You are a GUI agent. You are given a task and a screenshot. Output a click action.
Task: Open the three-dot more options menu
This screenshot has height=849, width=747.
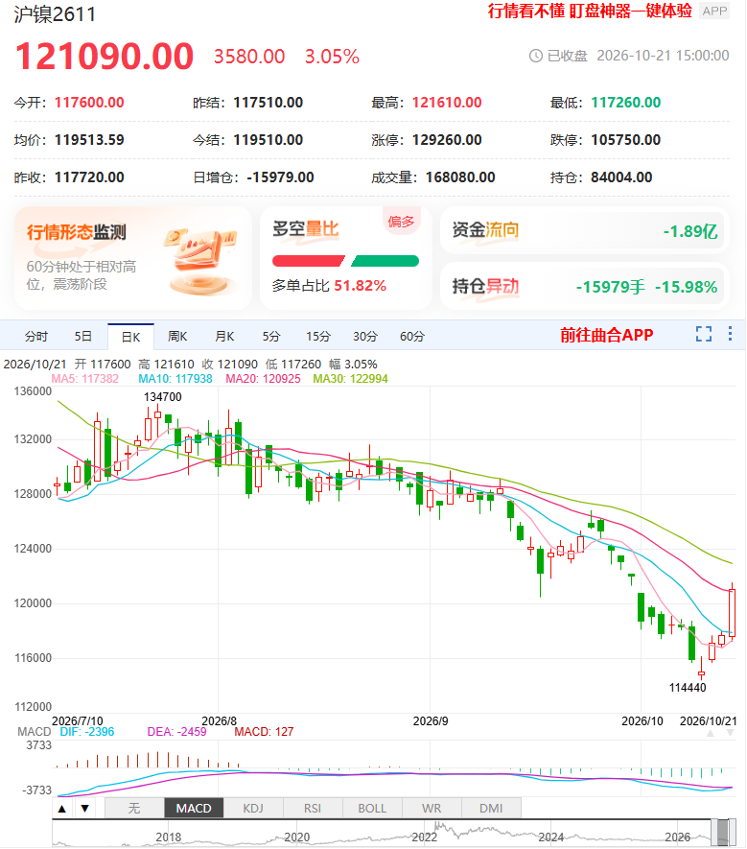(x=731, y=334)
